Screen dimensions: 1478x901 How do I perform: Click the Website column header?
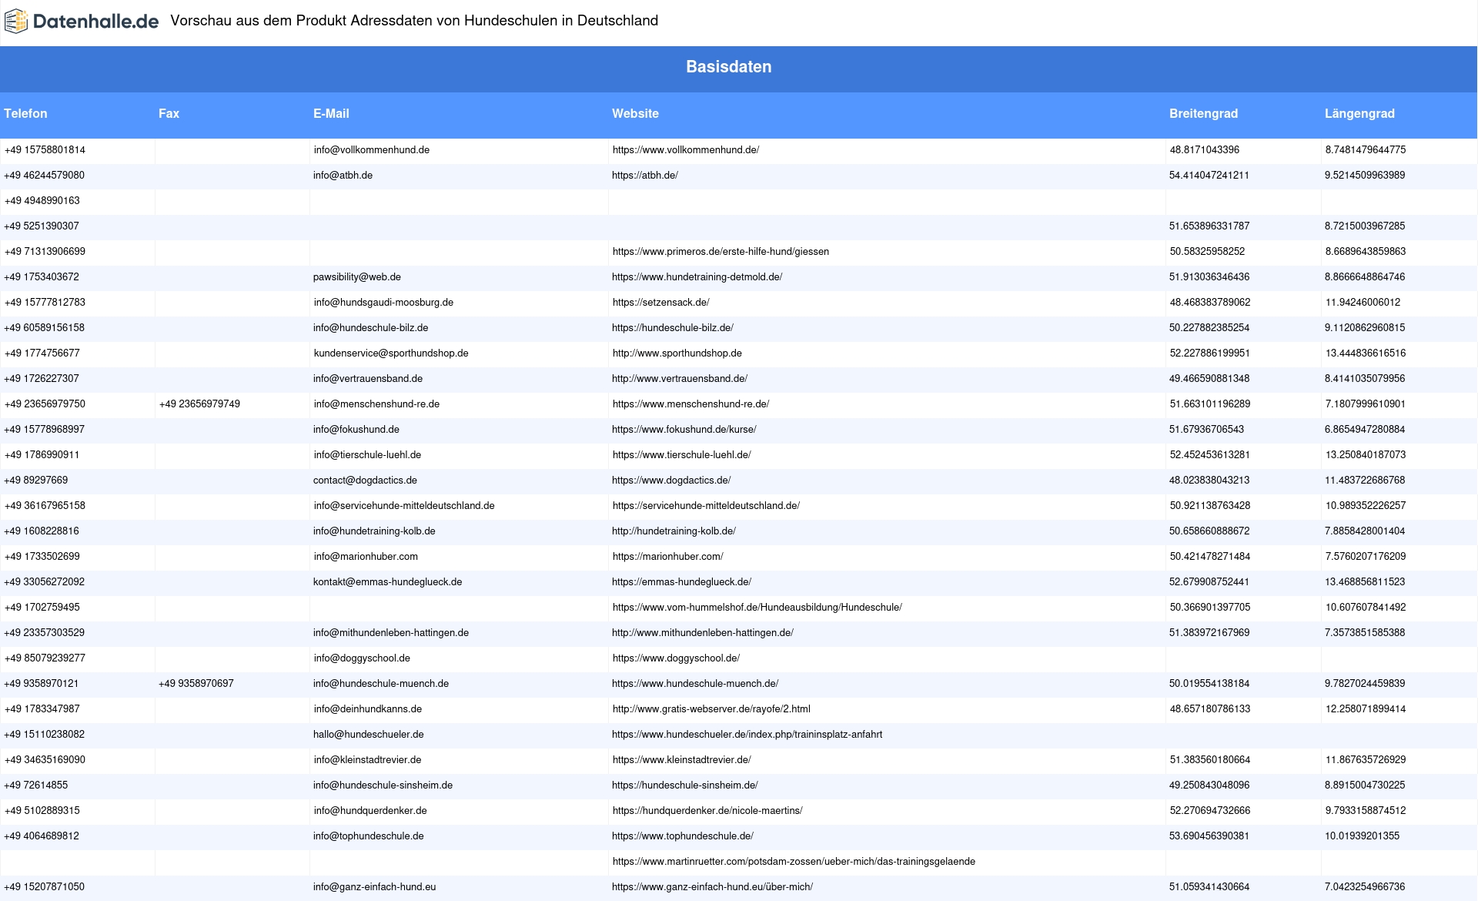[x=635, y=114]
